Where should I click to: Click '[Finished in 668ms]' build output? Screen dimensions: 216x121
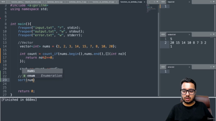tap(19, 100)
